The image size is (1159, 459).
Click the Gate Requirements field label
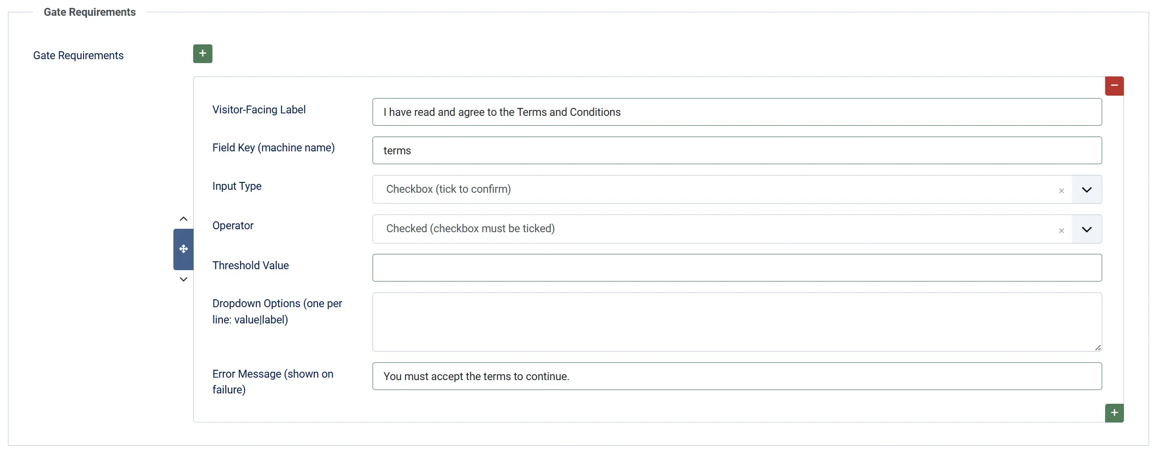[x=78, y=56]
